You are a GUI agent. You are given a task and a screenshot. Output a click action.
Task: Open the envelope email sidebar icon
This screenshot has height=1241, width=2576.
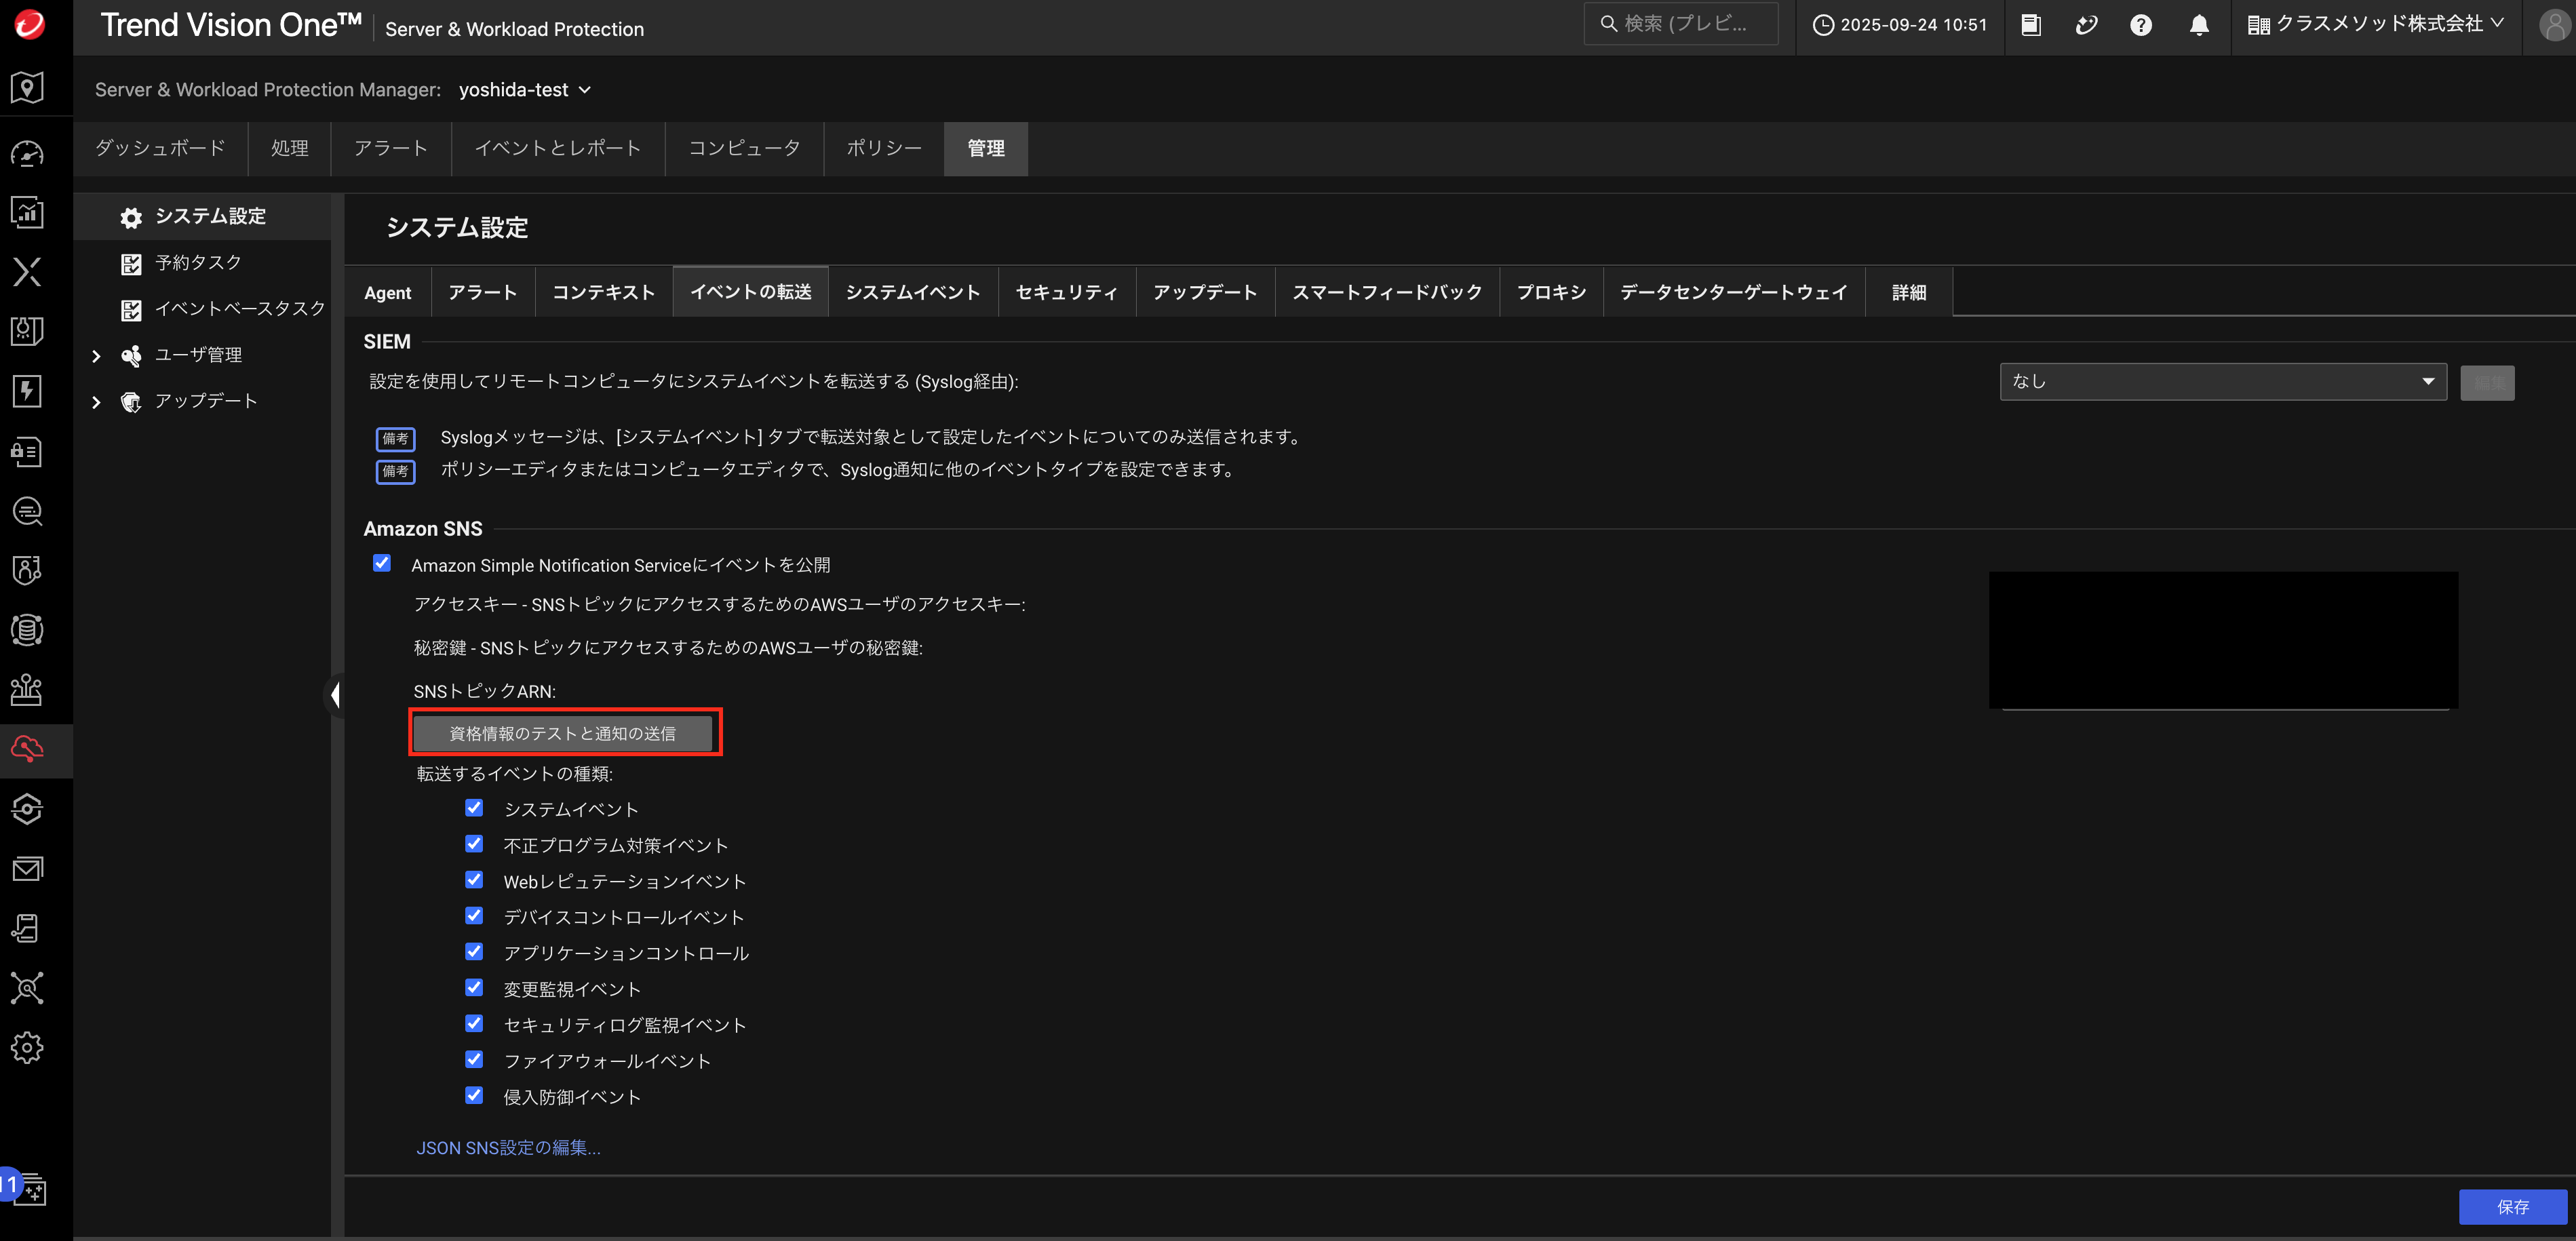(x=27, y=869)
